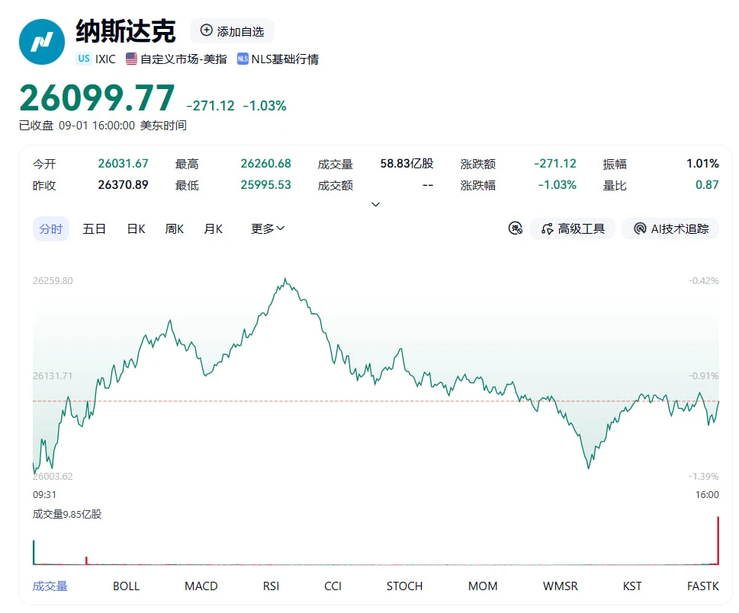Click the US market badge icon
The image size is (739, 613).
click(84, 59)
